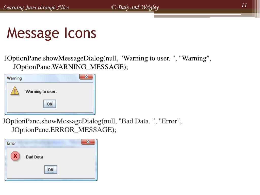Click '© Daly and Wrigley' header text
260x195 pixels.
[x=135, y=7]
